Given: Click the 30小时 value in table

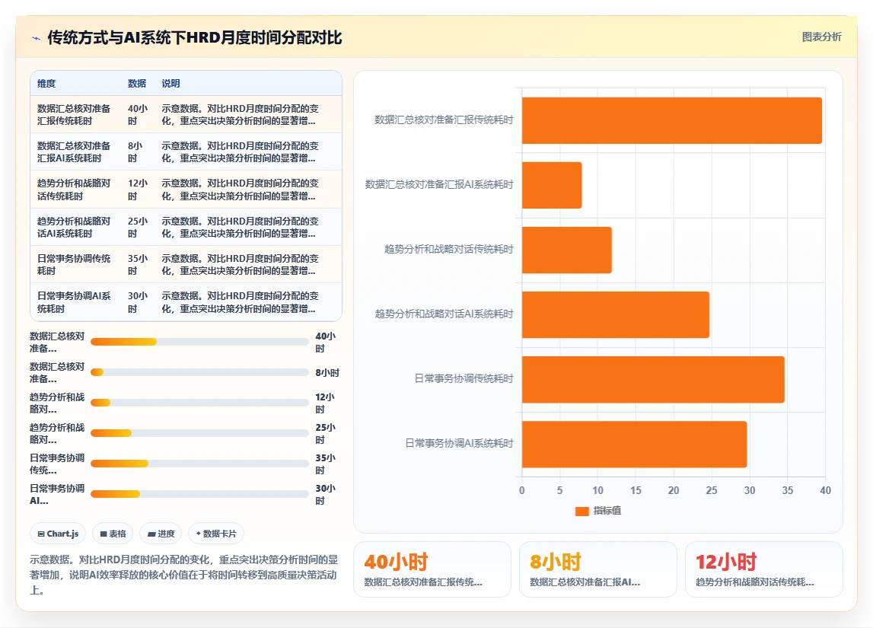Looking at the screenshot, I should 138,302.
